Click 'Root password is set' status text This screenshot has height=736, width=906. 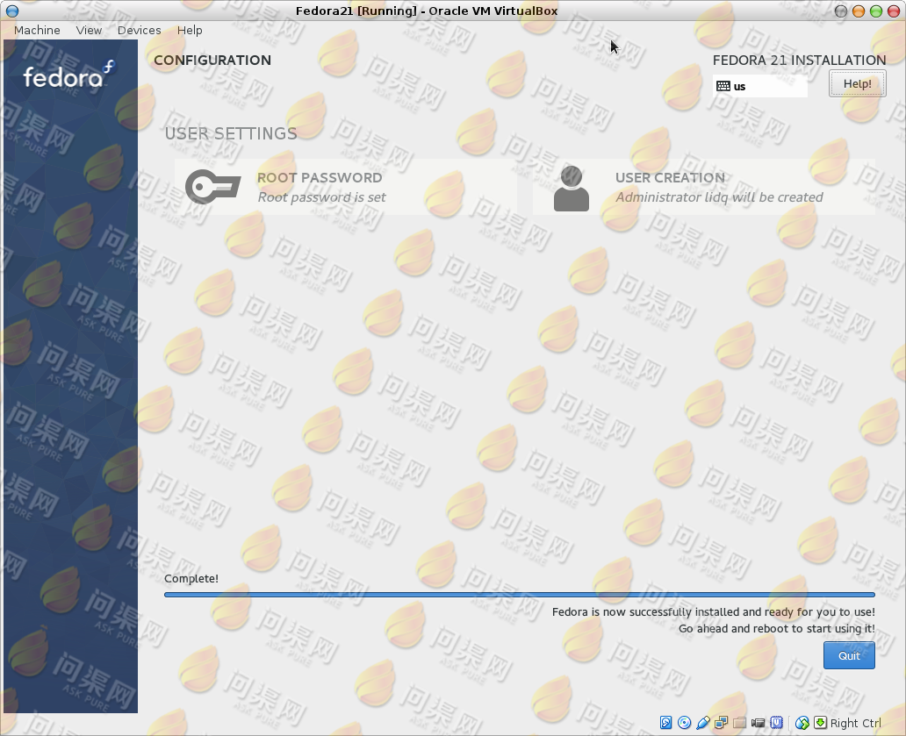(x=322, y=197)
